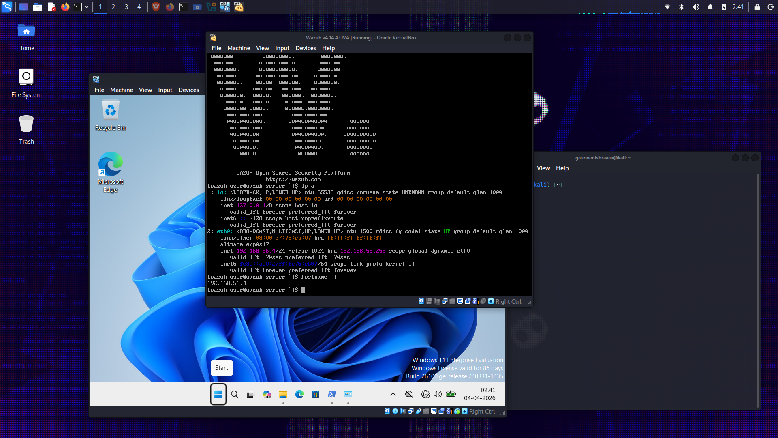
Task: Expand Windows hidden tray icons chevron
Action: (x=393, y=394)
